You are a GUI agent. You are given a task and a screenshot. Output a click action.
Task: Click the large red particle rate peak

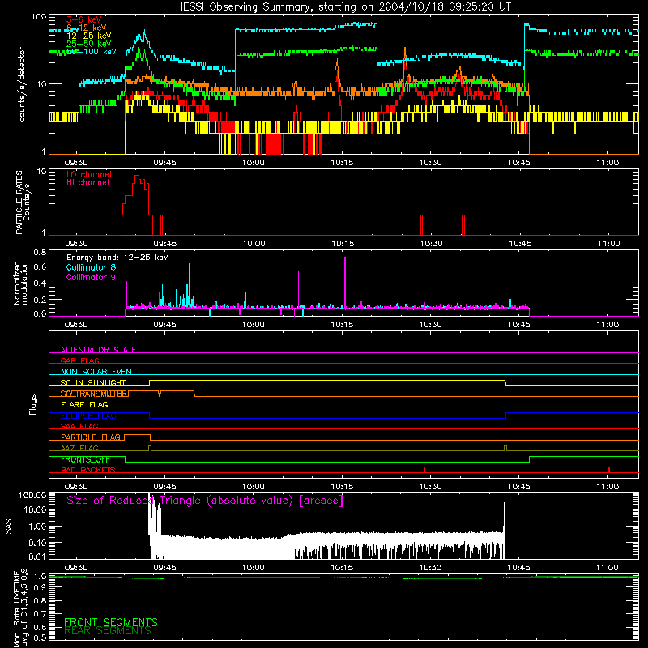(137, 205)
